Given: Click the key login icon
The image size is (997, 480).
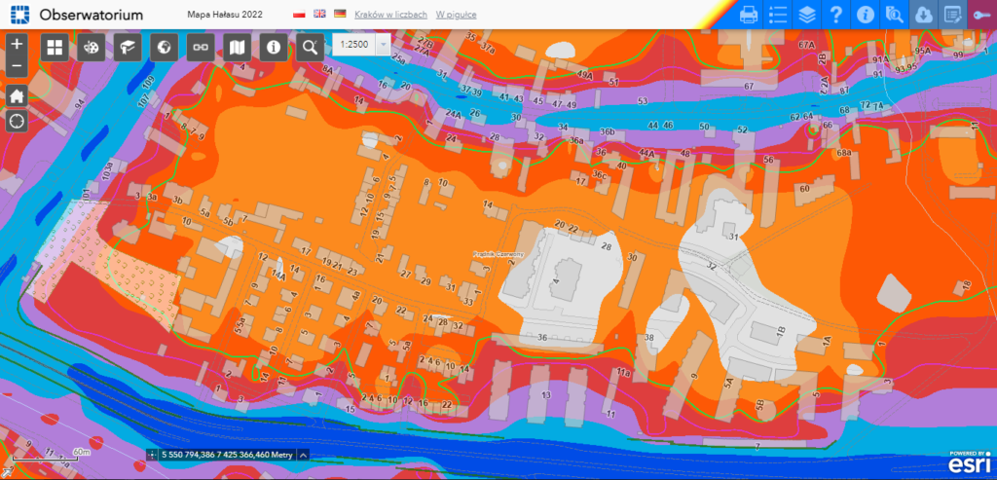Looking at the screenshot, I should [x=980, y=15].
